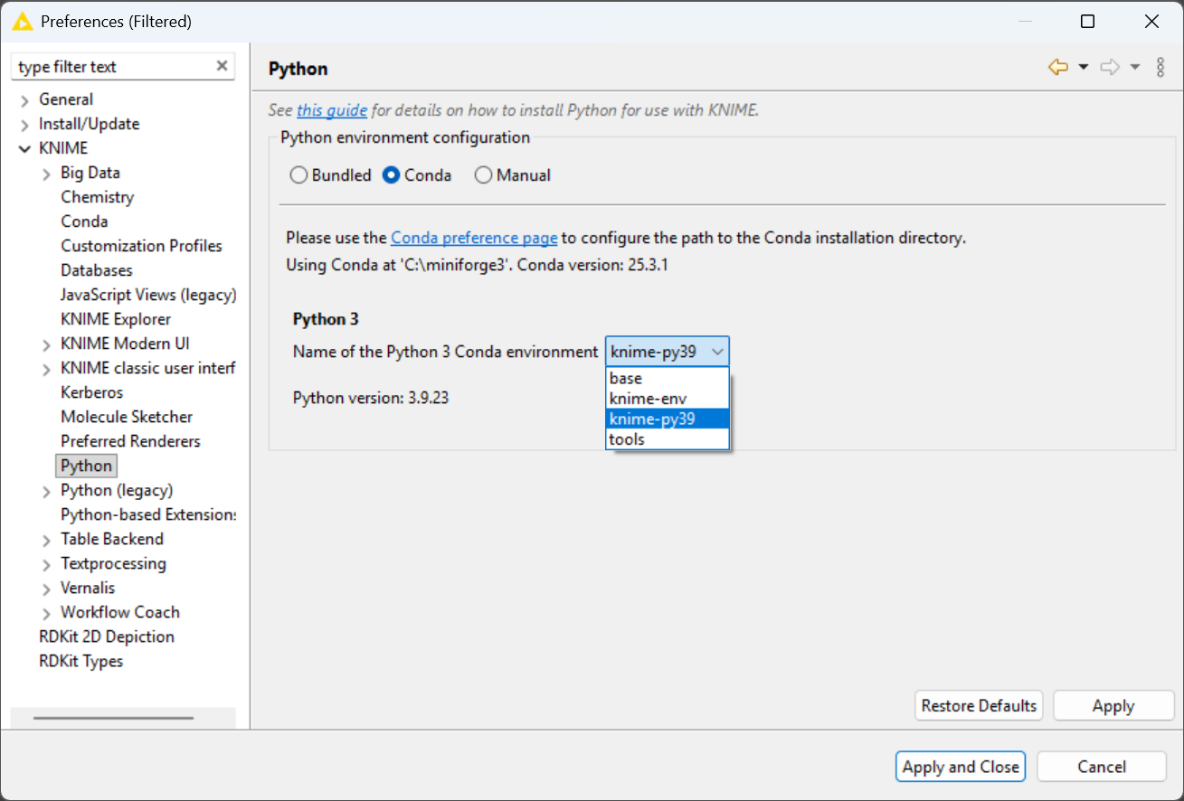Click the KNIME icon in the title bar
The image size is (1184, 801).
coord(24,21)
